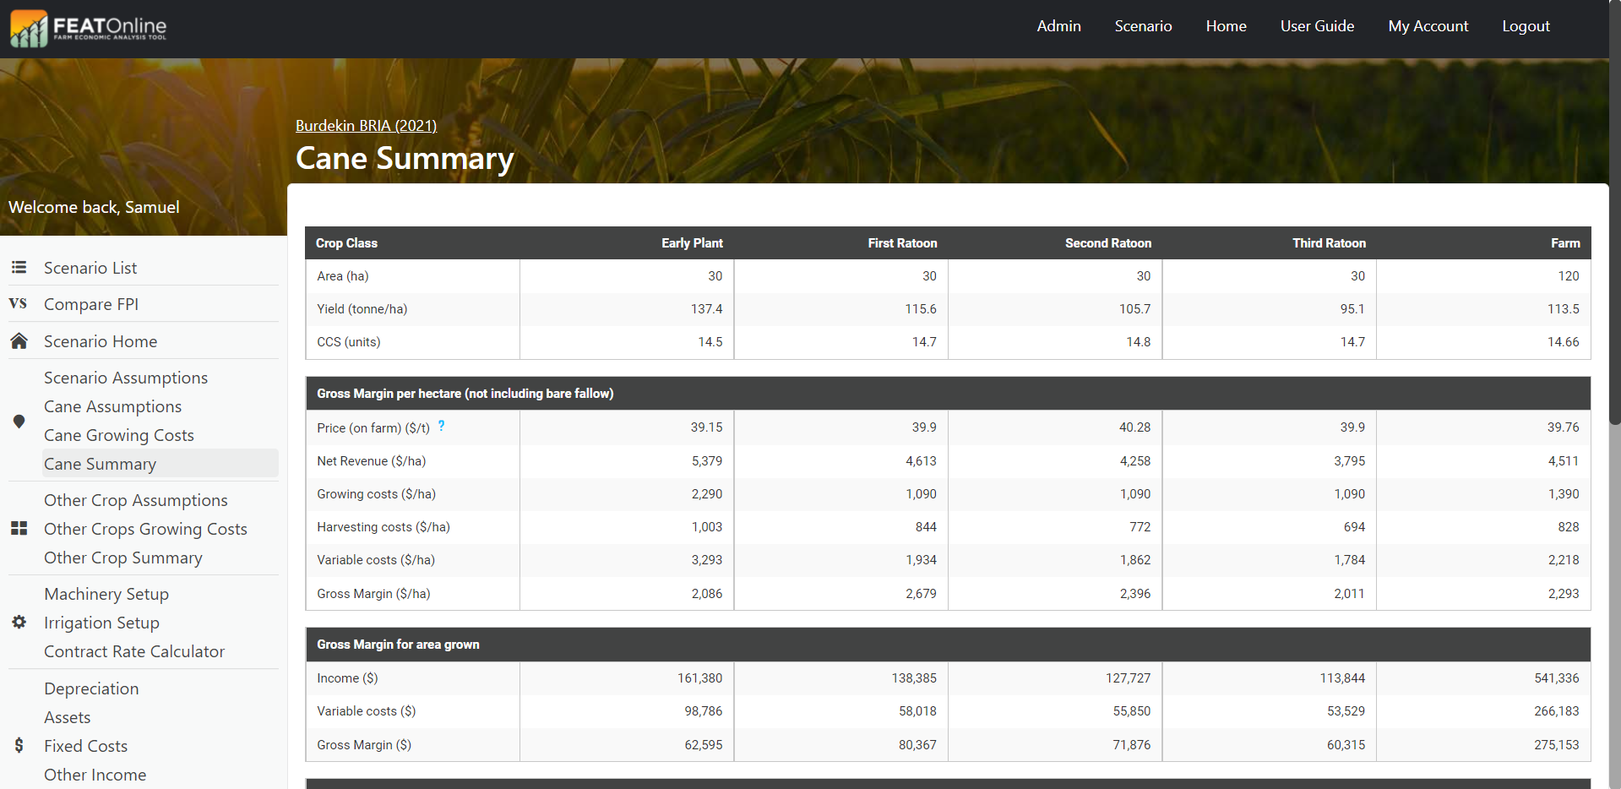The height and width of the screenshot is (789, 1621).
Task: Navigate to Contract Rate Calculator
Action: pyautogui.click(x=134, y=651)
